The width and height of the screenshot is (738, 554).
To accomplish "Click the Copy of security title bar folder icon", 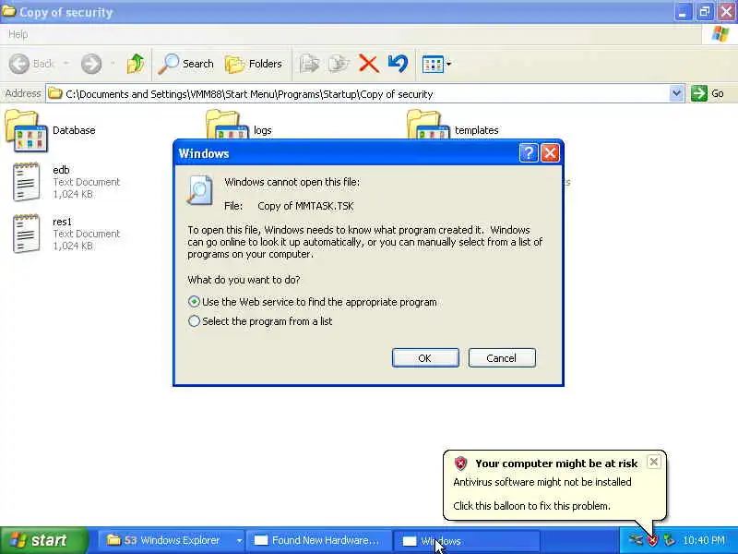I will click(x=8, y=10).
